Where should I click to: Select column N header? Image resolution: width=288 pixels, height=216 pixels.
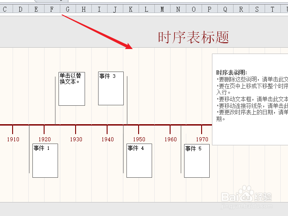[178, 9]
